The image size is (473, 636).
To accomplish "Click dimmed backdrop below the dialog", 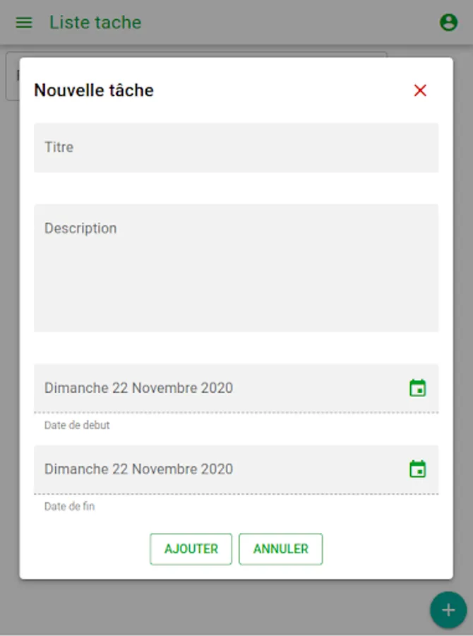I will (x=212, y=606).
